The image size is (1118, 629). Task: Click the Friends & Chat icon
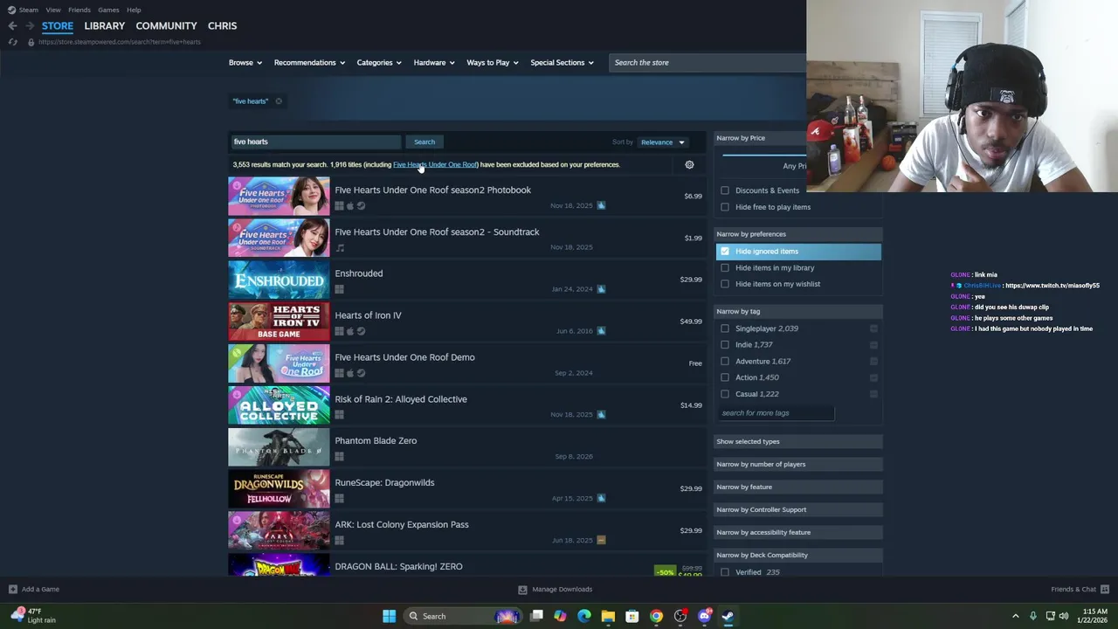1105,589
